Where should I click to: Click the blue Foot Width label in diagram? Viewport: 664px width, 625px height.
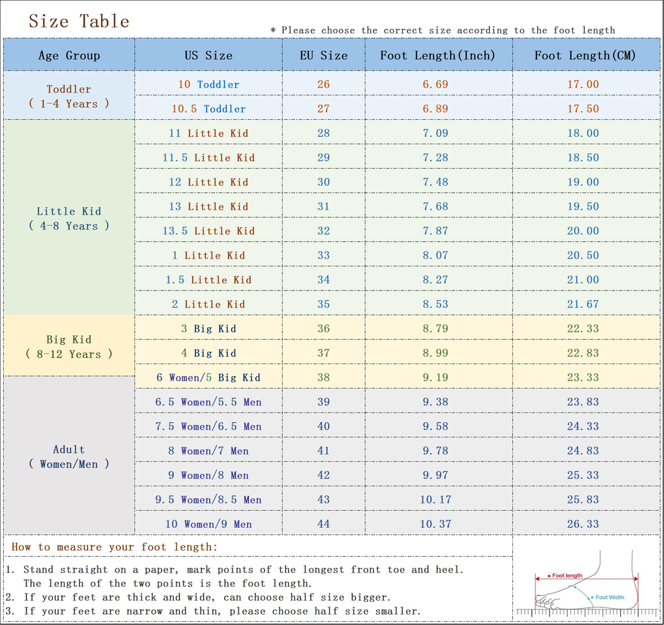(x=609, y=597)
